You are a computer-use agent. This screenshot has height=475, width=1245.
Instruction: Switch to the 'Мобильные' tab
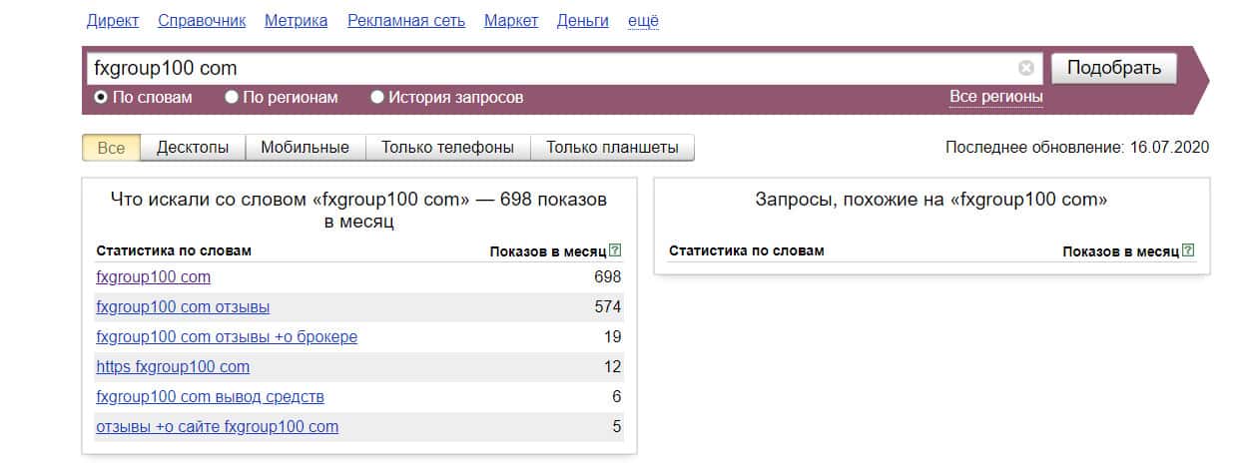pos(305,148)
